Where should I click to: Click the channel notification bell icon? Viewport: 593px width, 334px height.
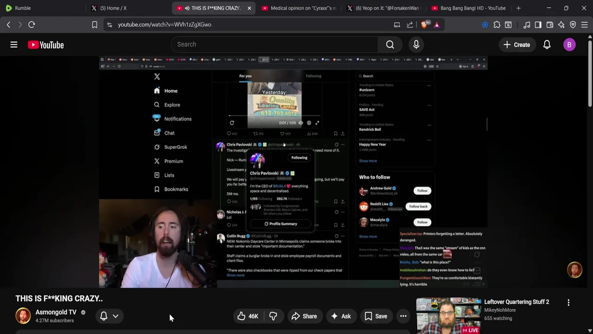tap(104, 316)
